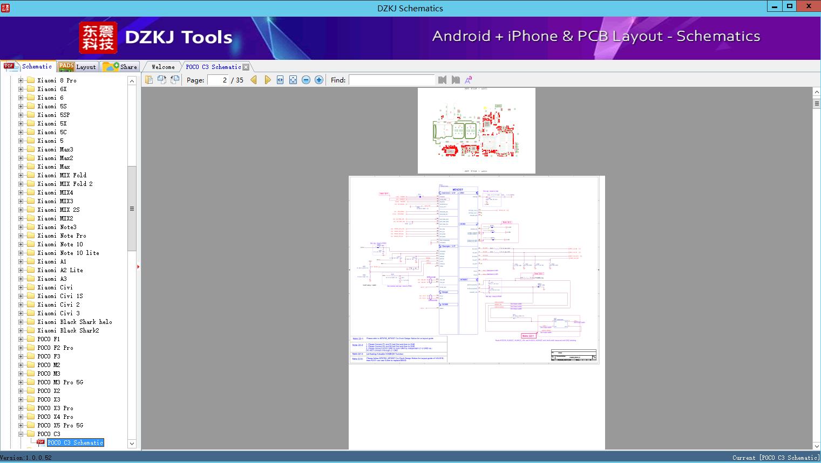This screenshot has height=463, width=821.
Task: Click the copy pages icon in the viewer toolbar
Action: [x=149, y=80]
